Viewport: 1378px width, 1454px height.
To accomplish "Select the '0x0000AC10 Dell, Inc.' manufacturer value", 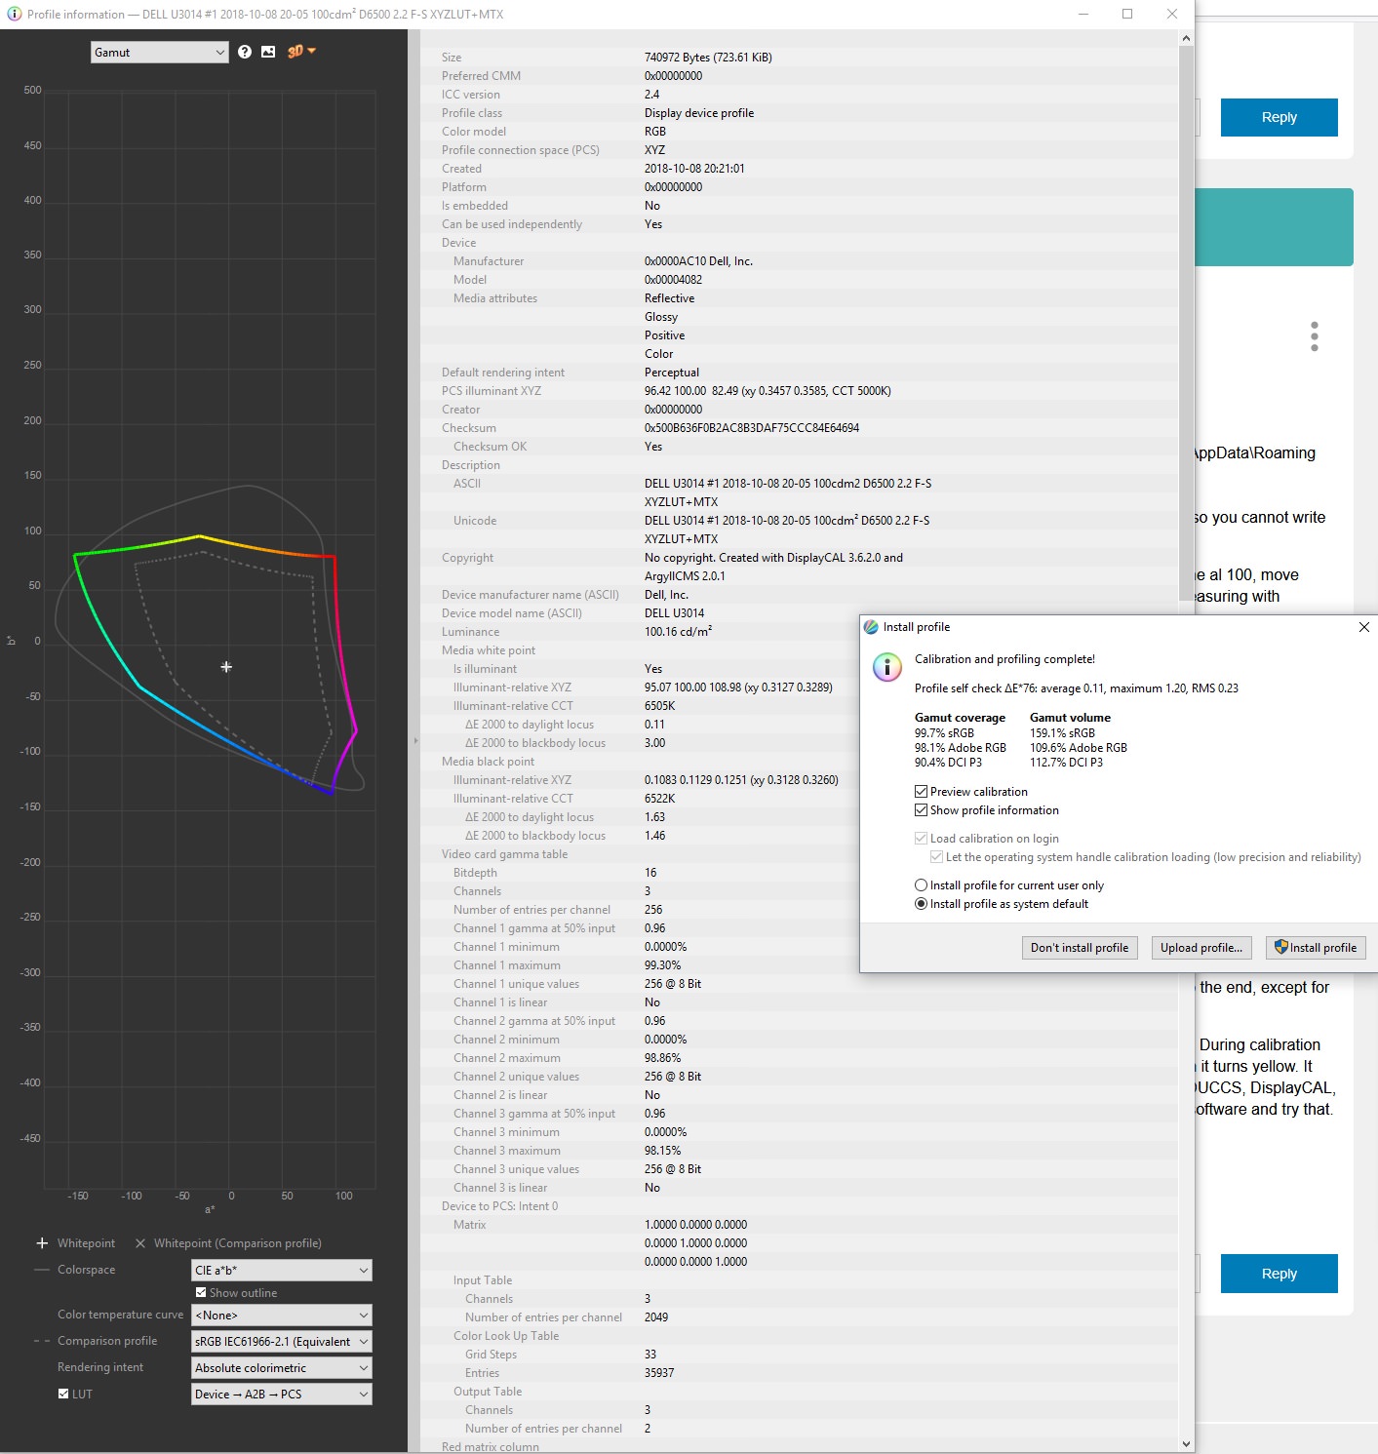I will pyautogui.click(x=698, y=261).
